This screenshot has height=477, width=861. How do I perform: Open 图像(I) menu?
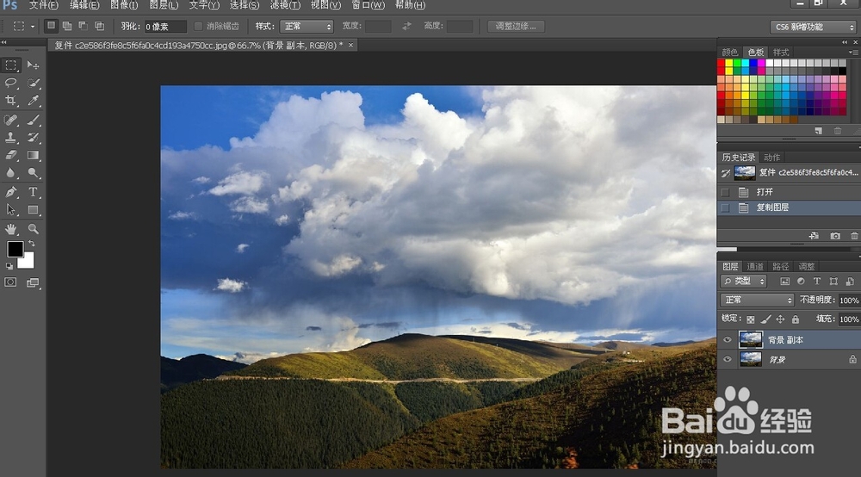tap(124, 5)
